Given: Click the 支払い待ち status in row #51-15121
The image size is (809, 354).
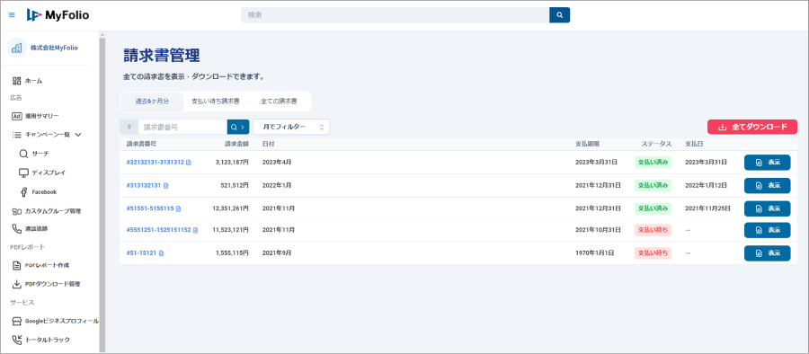Looking at the screenshot, I should click(653, 252).
